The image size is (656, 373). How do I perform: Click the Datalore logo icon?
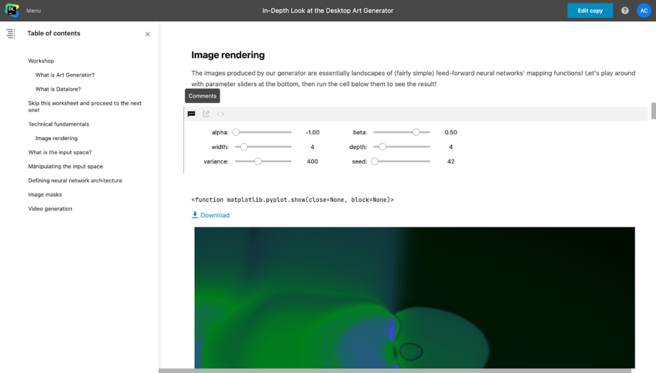point(12,10)
